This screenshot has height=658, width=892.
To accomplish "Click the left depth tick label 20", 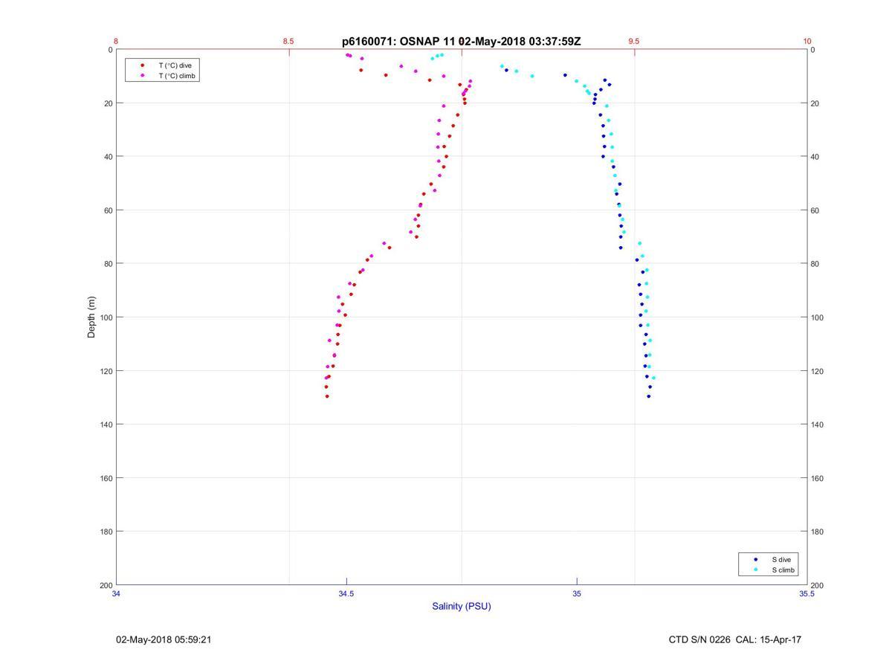I will (109, 103).
